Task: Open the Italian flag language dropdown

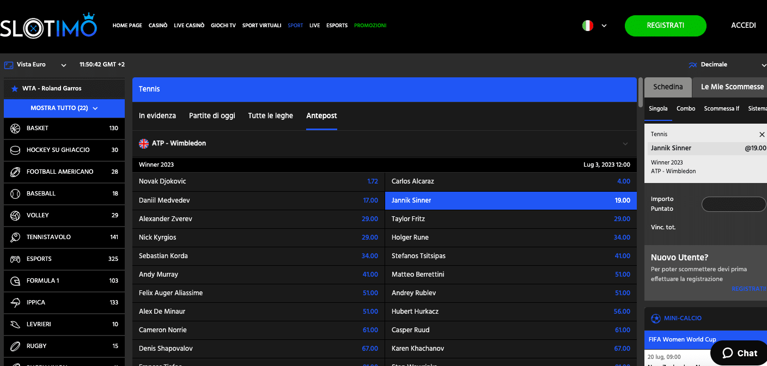Action: 594,26
